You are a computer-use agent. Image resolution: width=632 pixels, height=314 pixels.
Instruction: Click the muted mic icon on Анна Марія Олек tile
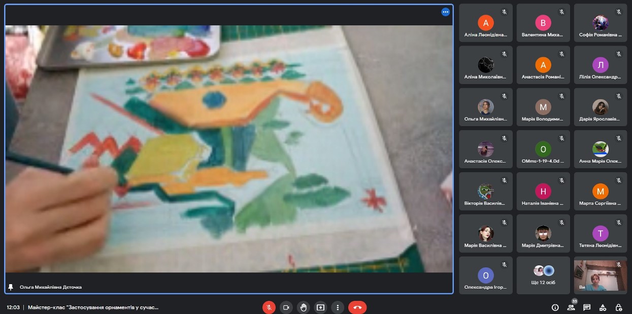619,137
